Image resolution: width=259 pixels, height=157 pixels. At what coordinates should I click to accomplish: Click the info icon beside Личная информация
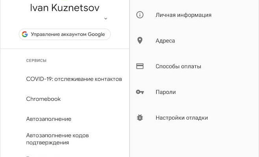point(140,15)
